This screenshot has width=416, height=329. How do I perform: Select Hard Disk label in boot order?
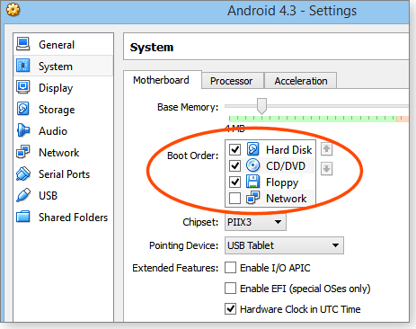pyautogui.click(x=288, y=149)
